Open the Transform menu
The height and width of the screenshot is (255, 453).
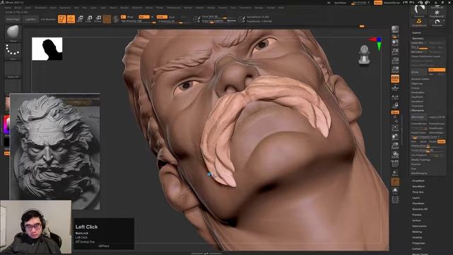[246, 8]
